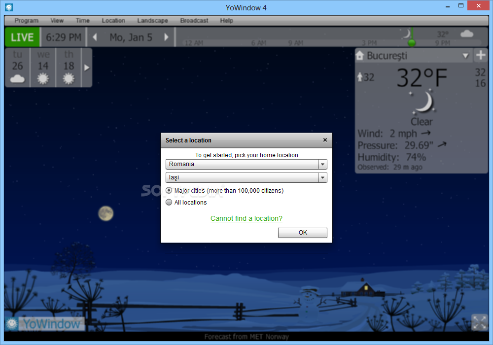This screenshot has height=345, width=493.
Task: Click the country dropdown arrow button
Action: coord(322,164)
